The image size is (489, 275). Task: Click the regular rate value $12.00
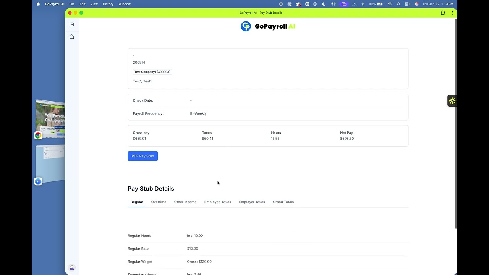[193, 249]
